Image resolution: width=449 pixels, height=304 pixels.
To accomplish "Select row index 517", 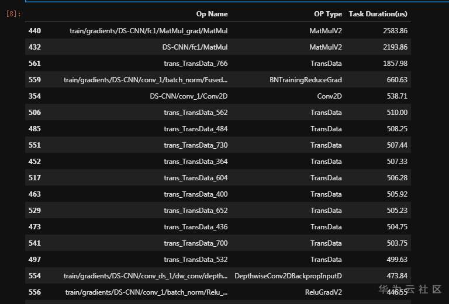I will pyautogui.click(x=34, y=178).
